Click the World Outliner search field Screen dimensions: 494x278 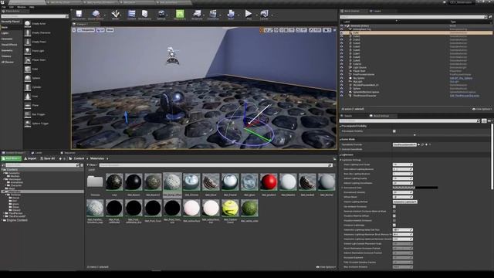pos(412,17)
